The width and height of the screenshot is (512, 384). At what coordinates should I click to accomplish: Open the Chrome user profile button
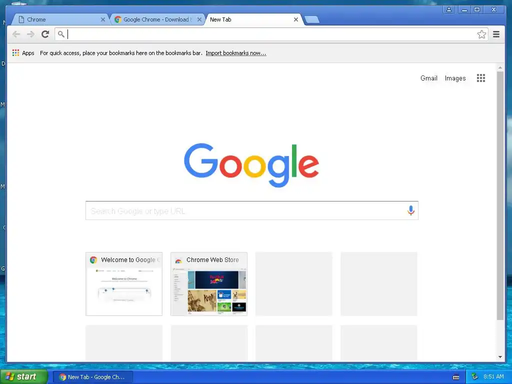[449, 9]
